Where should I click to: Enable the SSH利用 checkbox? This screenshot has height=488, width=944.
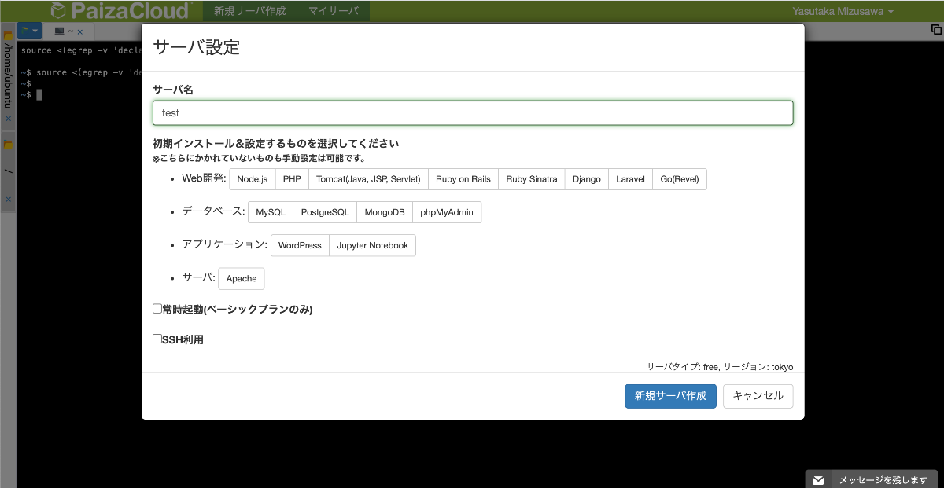(x=157, y=339)
